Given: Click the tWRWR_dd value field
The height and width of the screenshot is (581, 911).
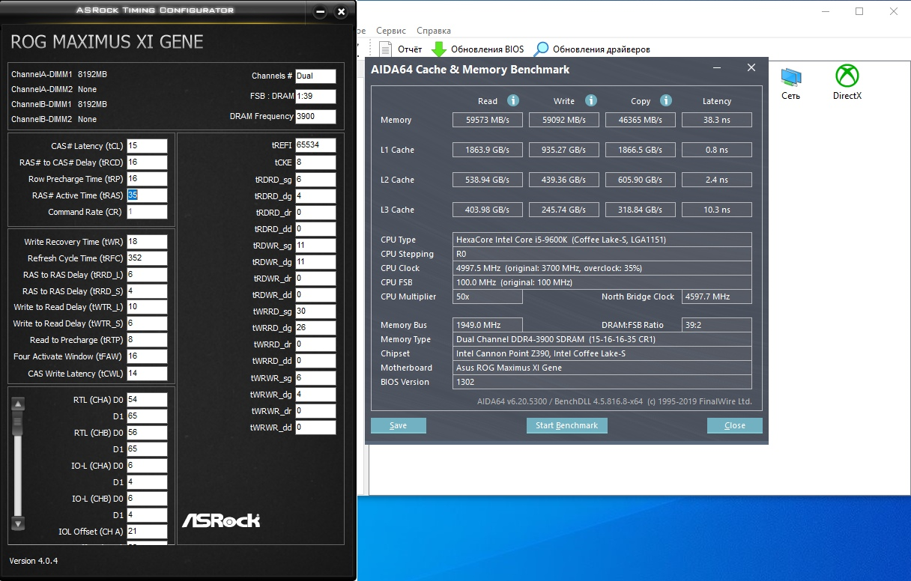Looking at the screenshot, I should pos(315,428).
